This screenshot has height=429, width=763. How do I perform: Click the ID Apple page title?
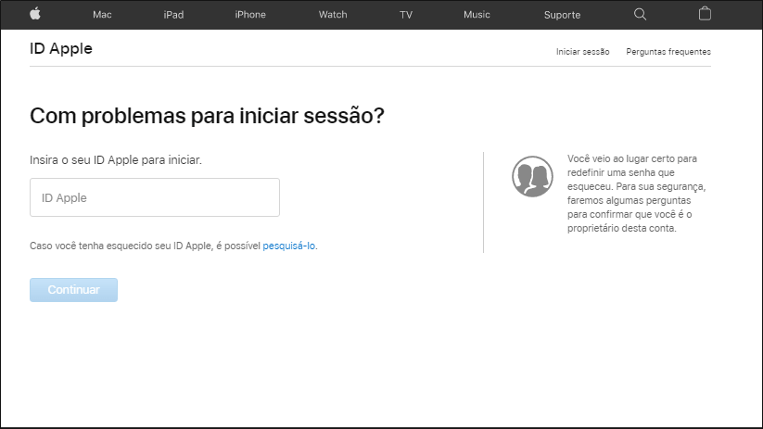61,48
